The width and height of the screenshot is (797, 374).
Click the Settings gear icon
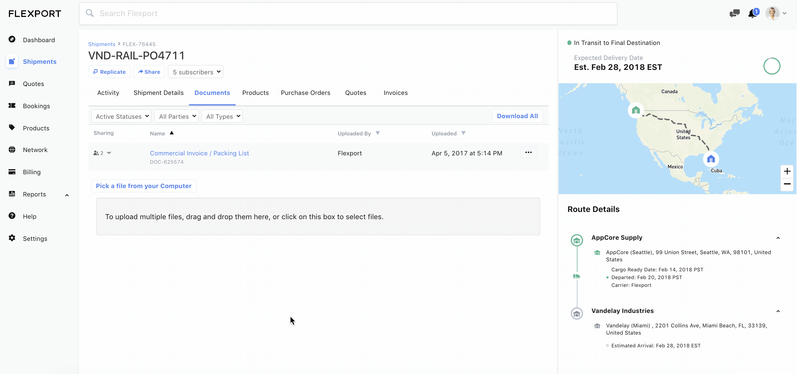(x=12, y=238)
